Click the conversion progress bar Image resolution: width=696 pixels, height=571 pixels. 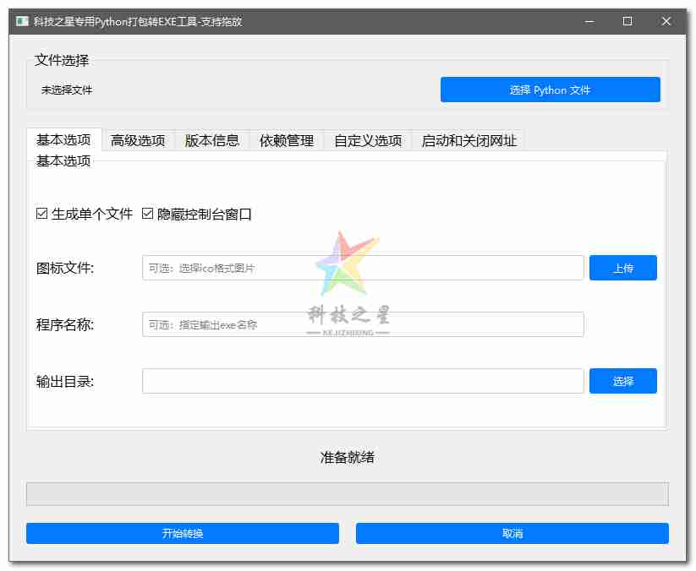tap(347, 494)
